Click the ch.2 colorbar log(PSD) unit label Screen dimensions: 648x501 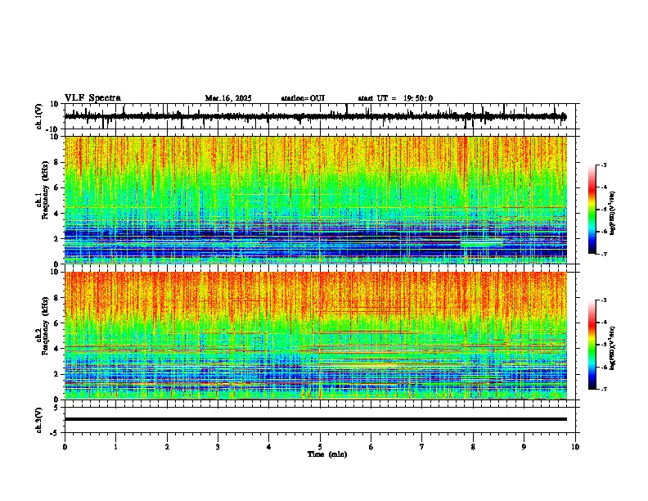click(x=613, y=349)
